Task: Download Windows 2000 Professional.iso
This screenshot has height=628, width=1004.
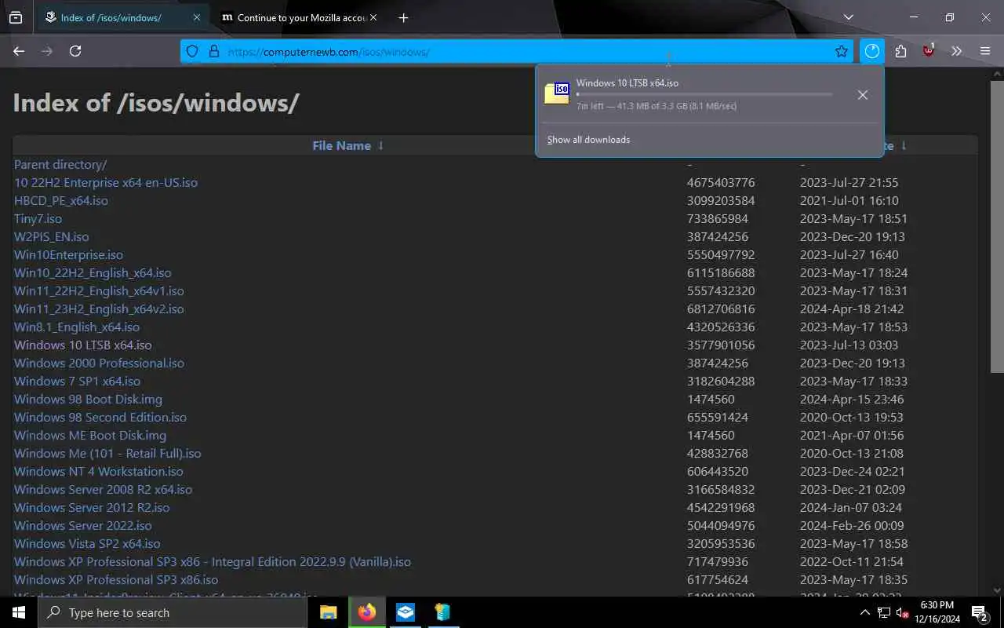Action: 99,363
